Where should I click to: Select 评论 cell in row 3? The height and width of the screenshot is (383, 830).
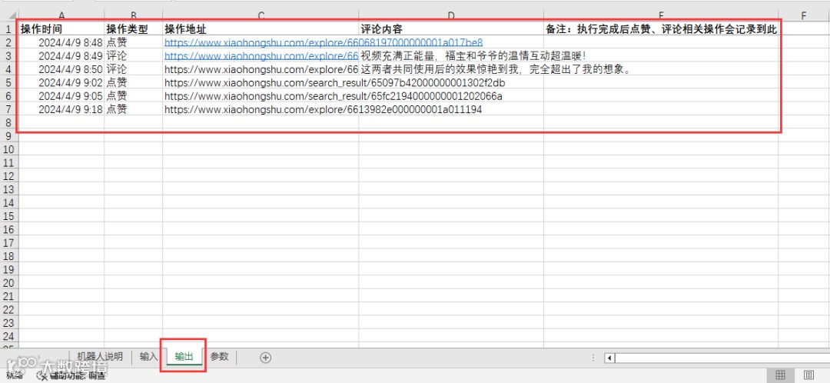click(x=134, y=55)
